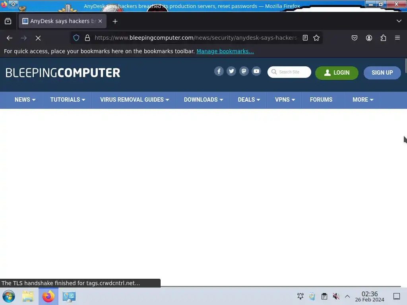Go back to previous page

click(x=10, y=38)
